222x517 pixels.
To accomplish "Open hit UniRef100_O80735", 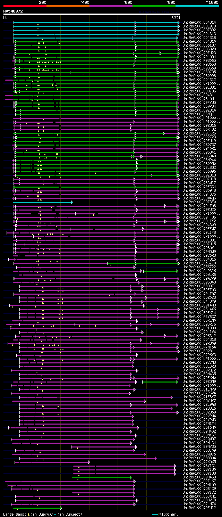I will coord(199,72).
